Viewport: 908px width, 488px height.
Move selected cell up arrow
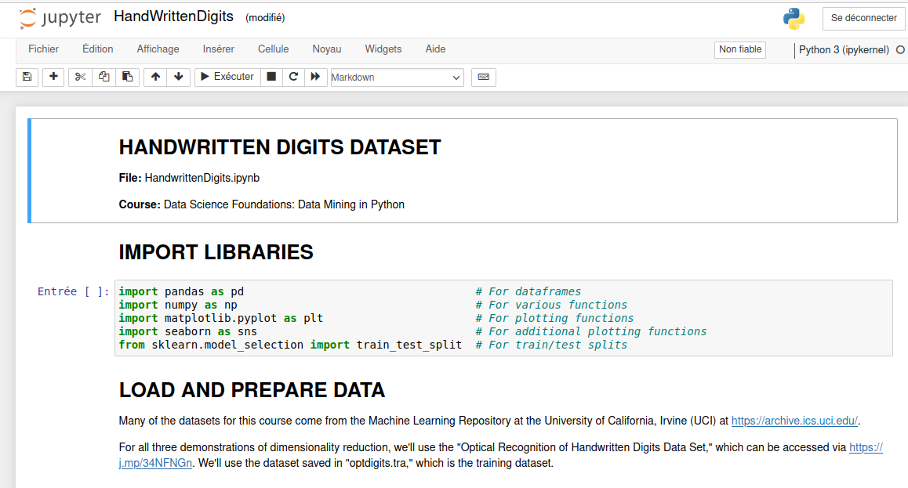point(155,77)
